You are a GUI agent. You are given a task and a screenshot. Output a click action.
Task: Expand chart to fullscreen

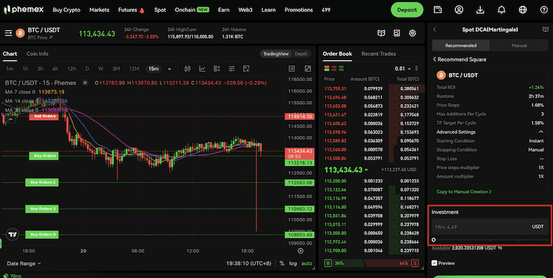tap(308, 69)
